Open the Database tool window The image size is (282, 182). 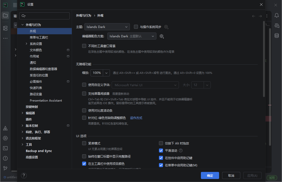pos(277,36)
